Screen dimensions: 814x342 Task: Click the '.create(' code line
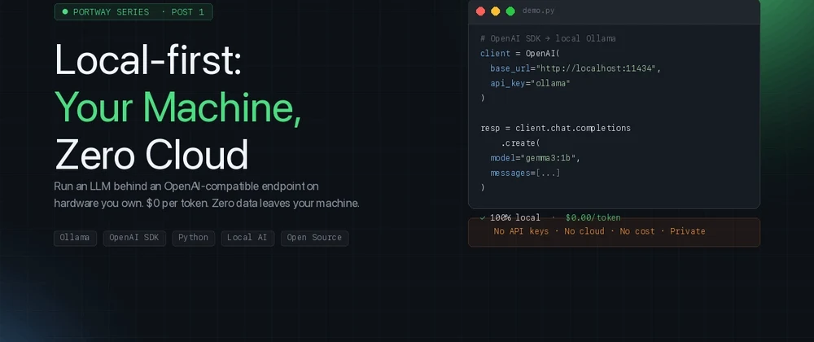click(521, 142)
